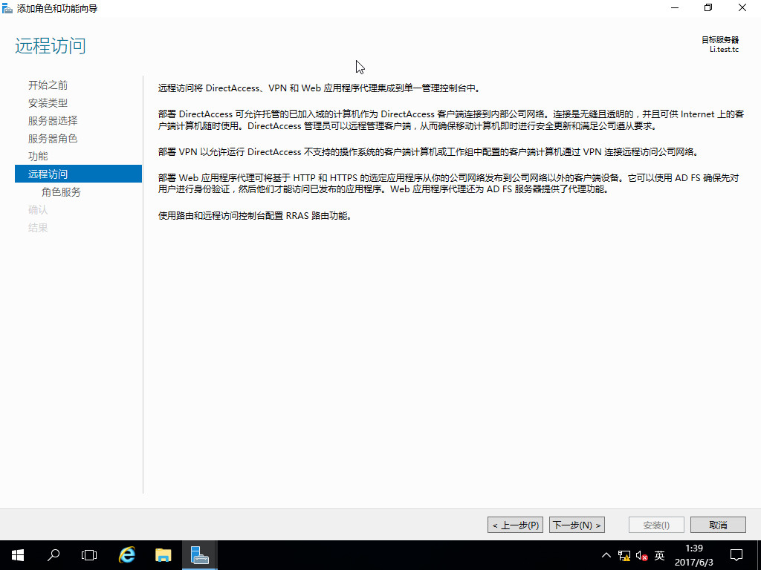Click paragraph starting 部署 Web 应用程序代理

point(448,184)
